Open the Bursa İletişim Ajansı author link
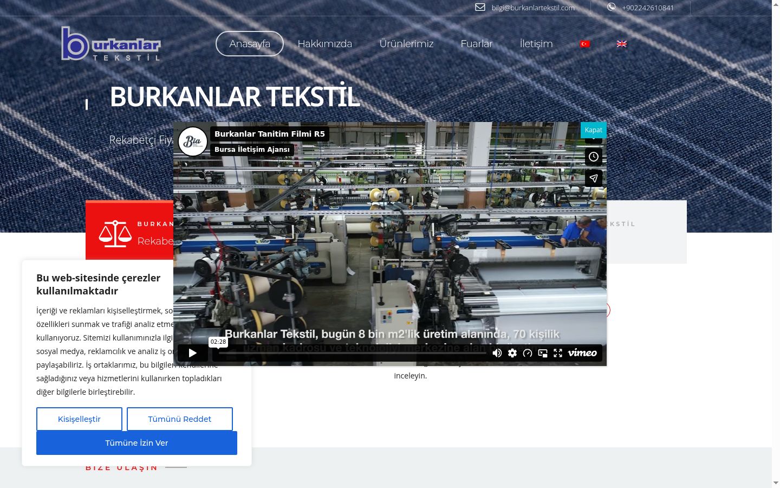The width and height of the screenshot is (780, 488). [252, 149]
